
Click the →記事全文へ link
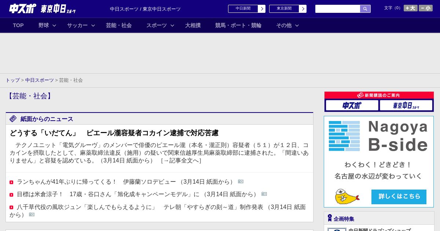point(181,161)
